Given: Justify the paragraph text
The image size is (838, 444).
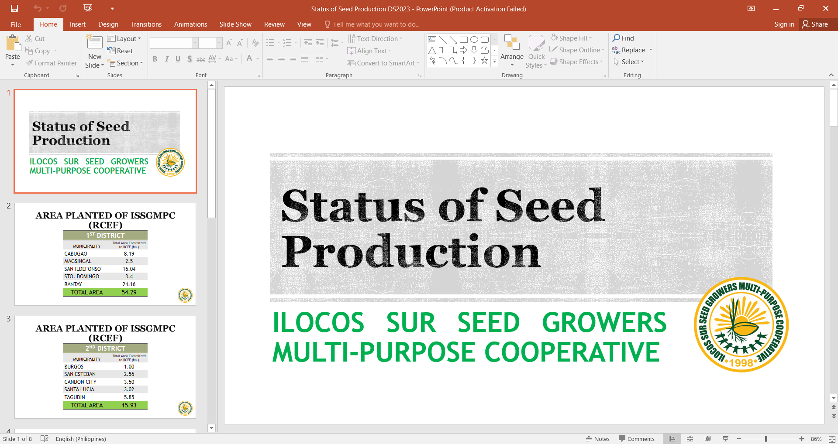Looking at the screenshot, I should [x=304, y=59].
